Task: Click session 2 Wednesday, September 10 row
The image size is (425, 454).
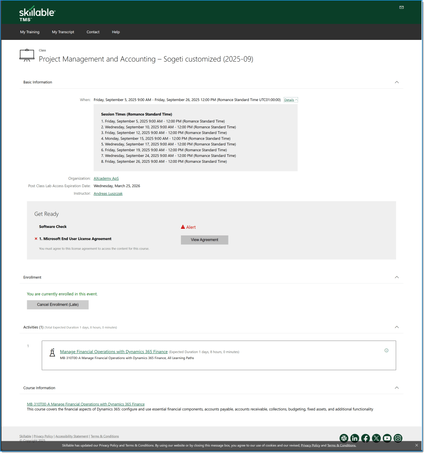Action: pyautogui.click(x=169, y=127)
